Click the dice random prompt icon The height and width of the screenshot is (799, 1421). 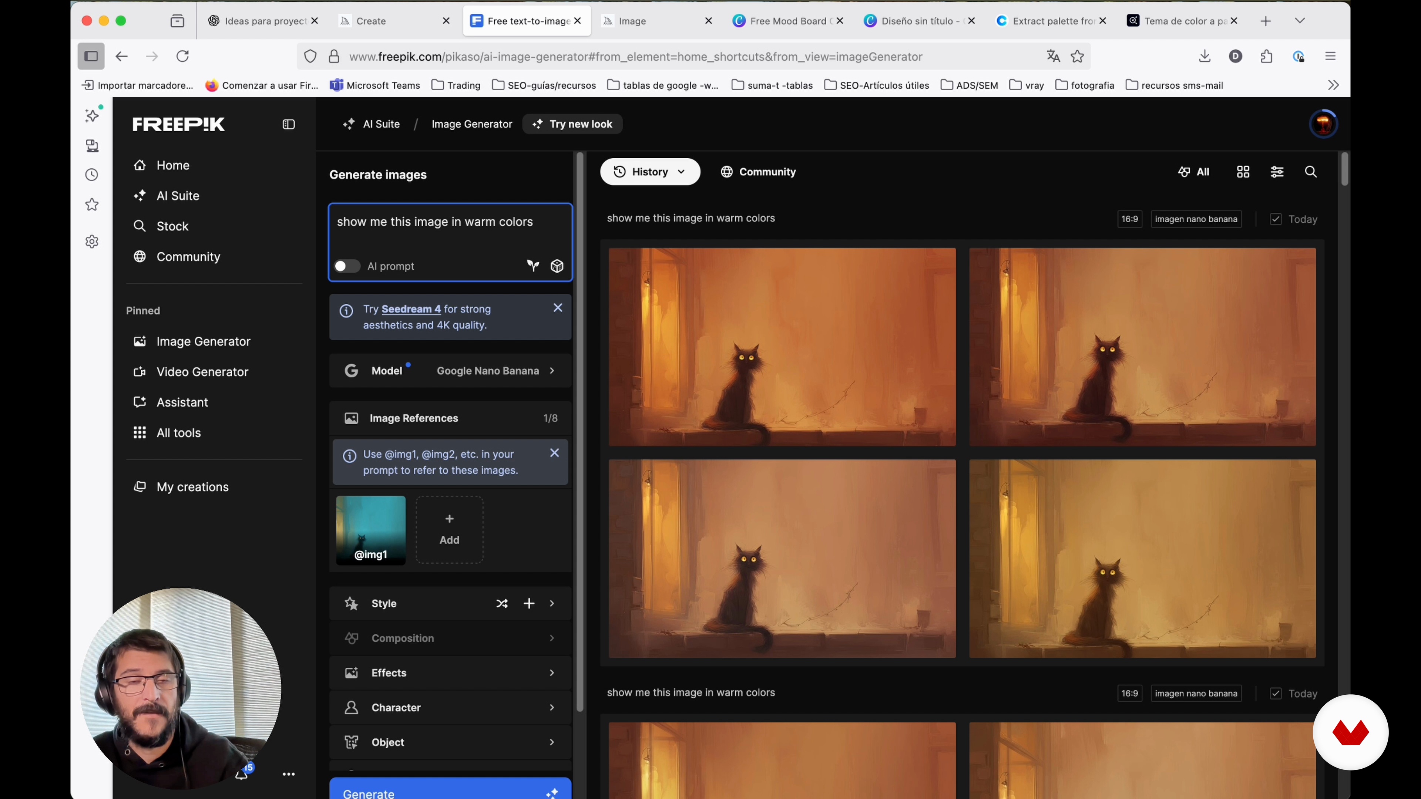pos(557,266)
